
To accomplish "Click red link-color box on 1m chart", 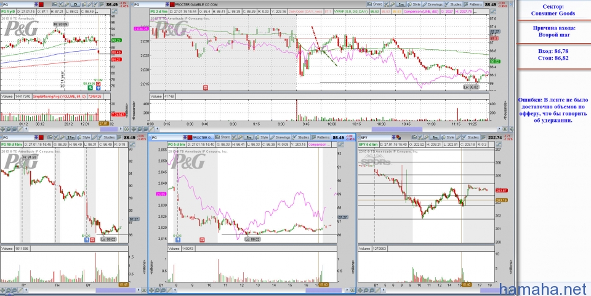I will (172, 4).
